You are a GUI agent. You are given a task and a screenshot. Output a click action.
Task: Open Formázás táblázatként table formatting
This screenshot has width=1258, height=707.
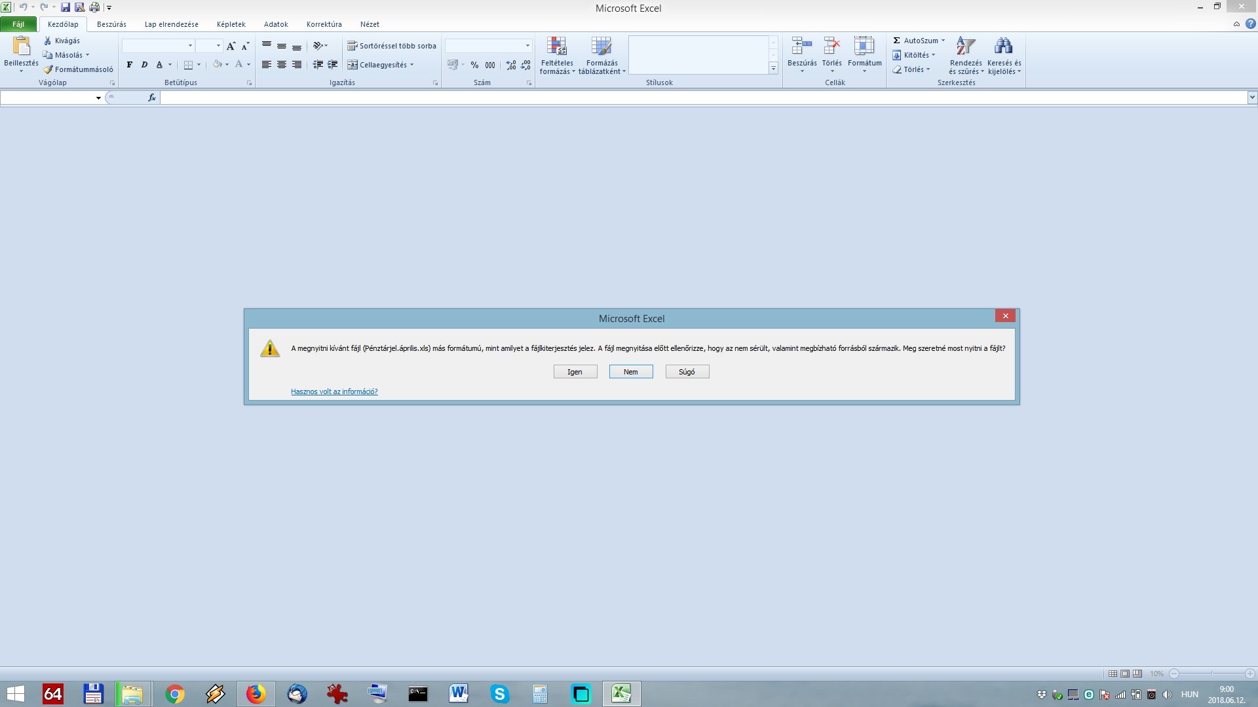coord(601,56)
